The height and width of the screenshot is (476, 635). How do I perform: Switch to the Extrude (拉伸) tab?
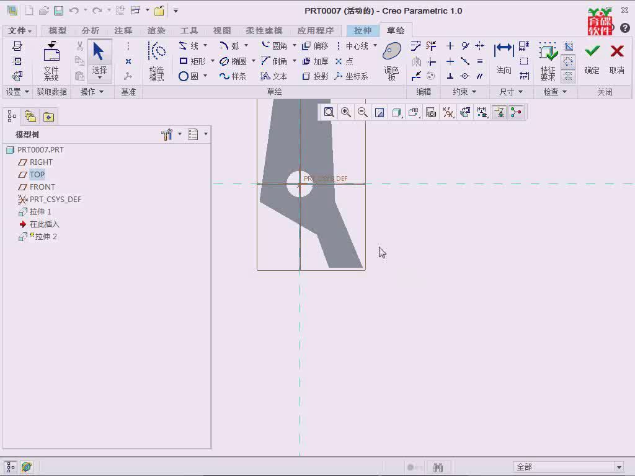click(x=362, y=31)
